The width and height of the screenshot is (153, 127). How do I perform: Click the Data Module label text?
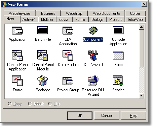pyautogui.click(x=68, y=65)
